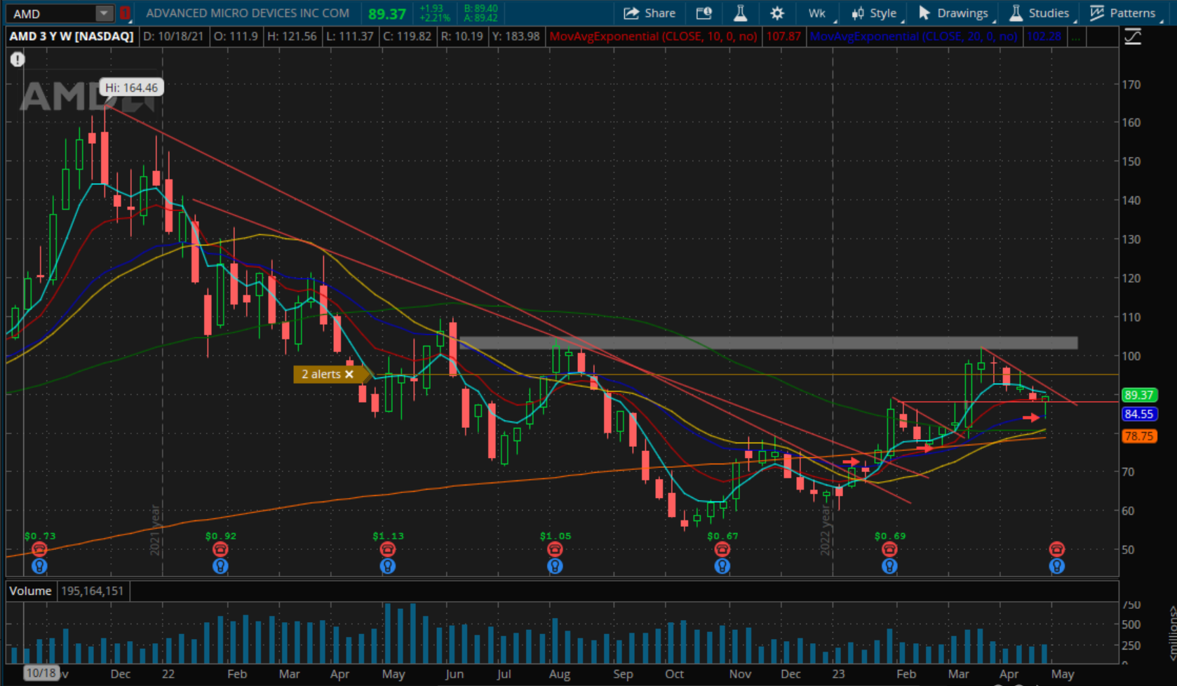Click the exclamation alert icon on chart
This screenshot has height=686, width=1177.
tap(18, 60)
